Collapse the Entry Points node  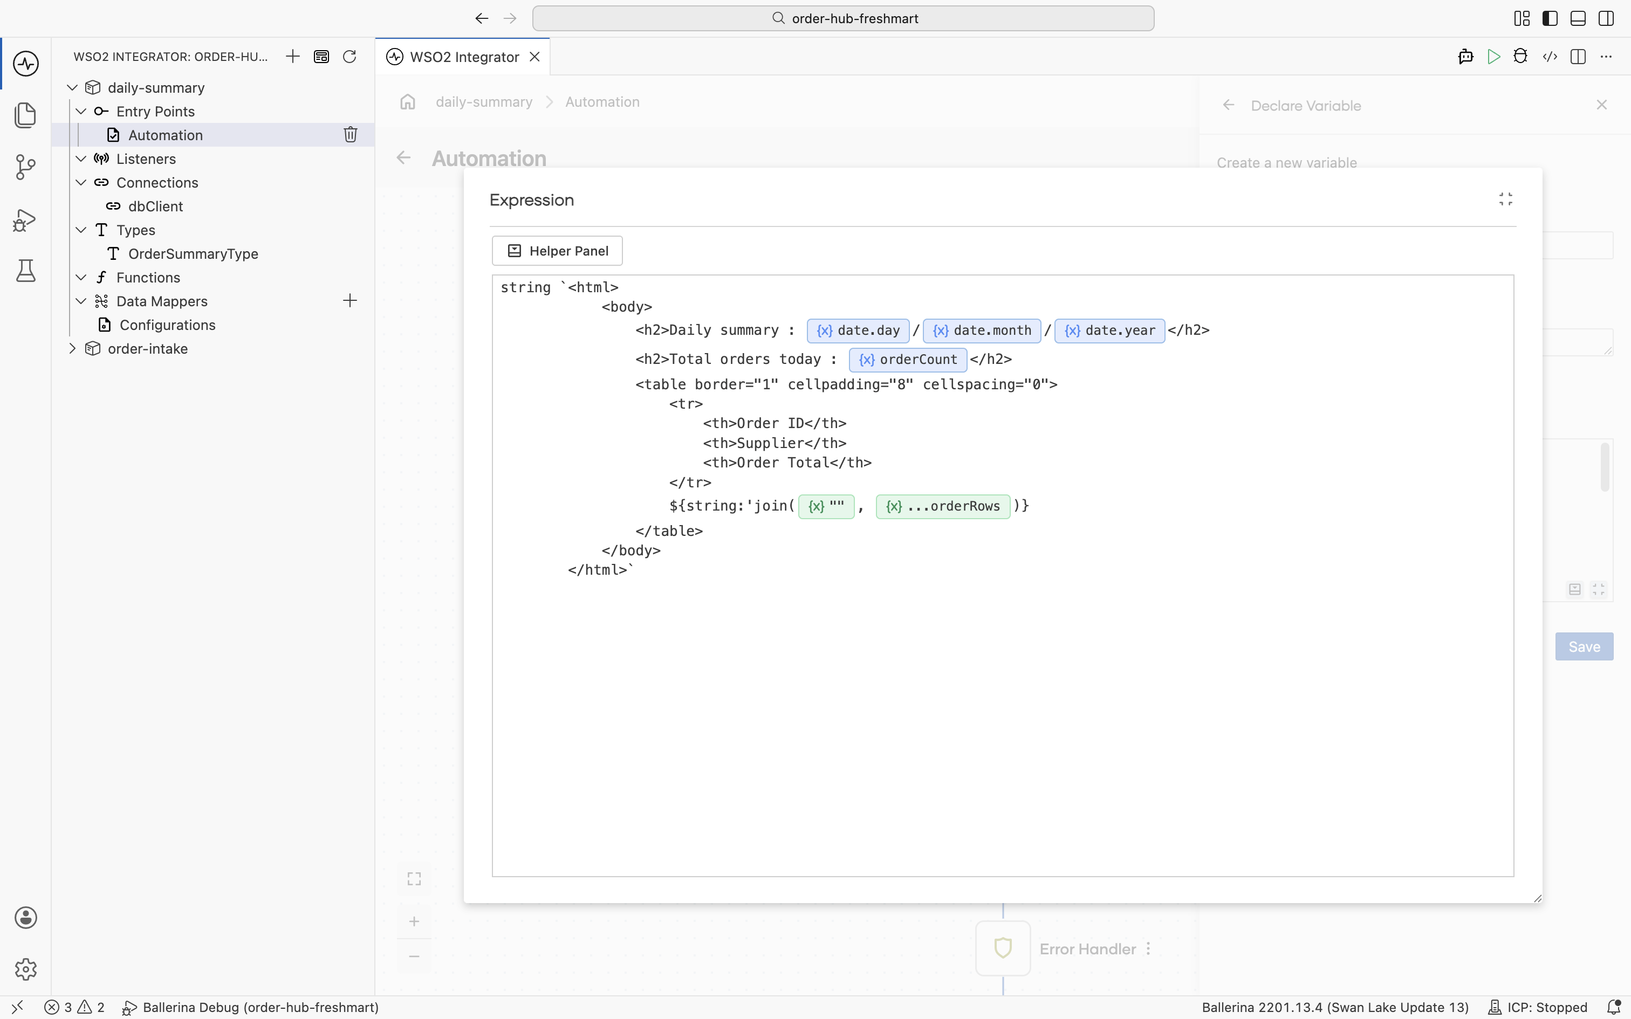point(81,111)
